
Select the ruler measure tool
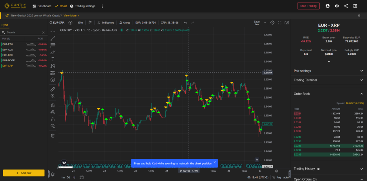pyautogui.click(x=53, y=89)
